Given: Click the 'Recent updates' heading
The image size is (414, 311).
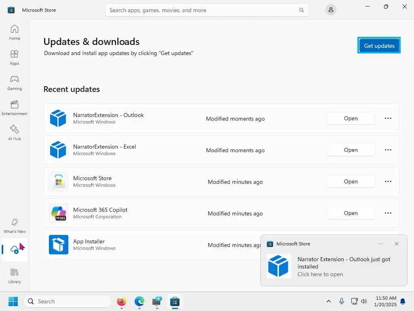Looking at the screenshot, I should coord(72,89).
